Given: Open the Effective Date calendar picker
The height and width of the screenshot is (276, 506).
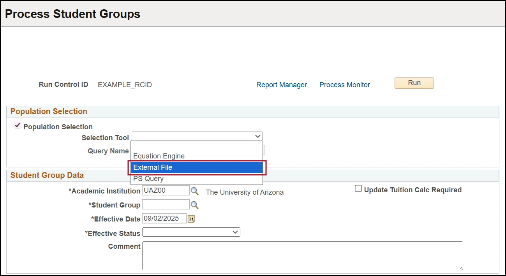Looking at the screenshot, I should coord(191,219).
